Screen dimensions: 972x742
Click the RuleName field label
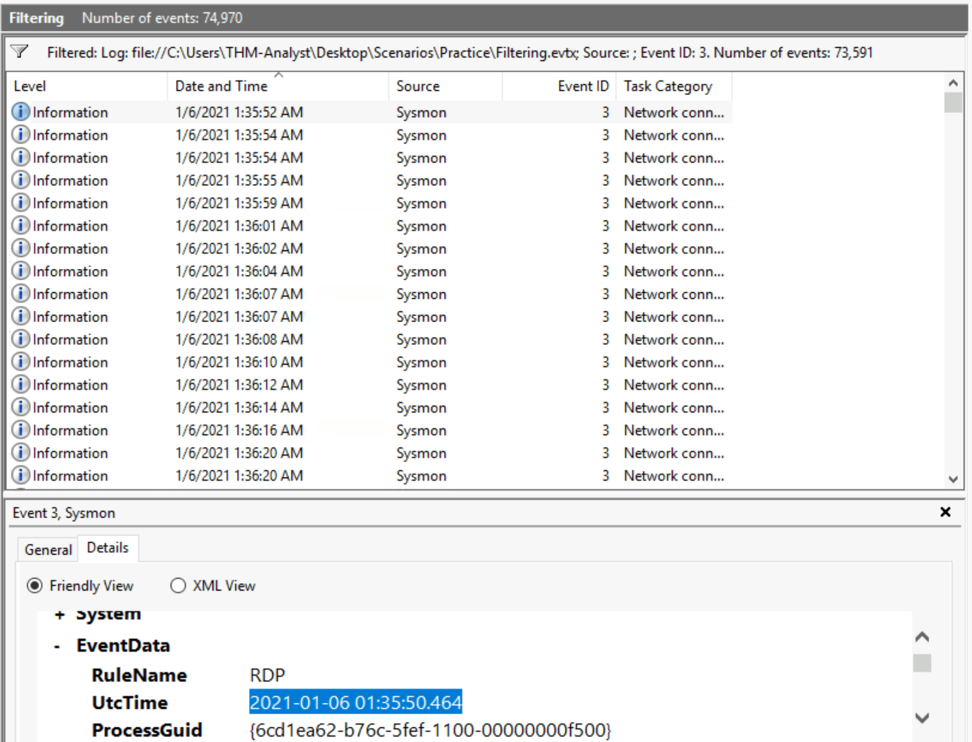point(139,675)
